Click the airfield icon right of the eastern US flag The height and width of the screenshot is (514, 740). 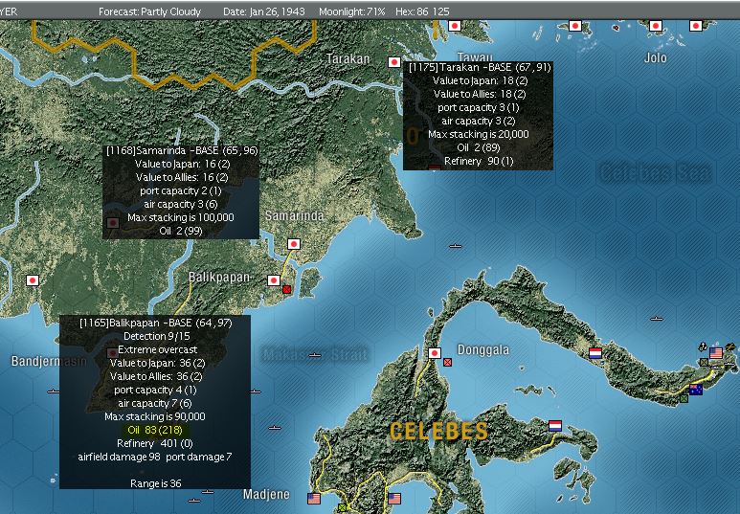(730, 346)
